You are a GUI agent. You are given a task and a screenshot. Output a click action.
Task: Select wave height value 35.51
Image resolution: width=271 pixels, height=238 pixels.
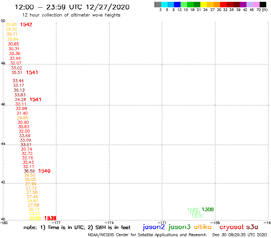(x=17, y=72)
